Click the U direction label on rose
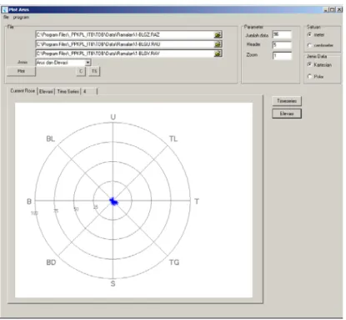 (113, 117)
